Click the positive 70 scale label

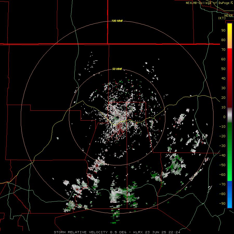coord(223,50)
